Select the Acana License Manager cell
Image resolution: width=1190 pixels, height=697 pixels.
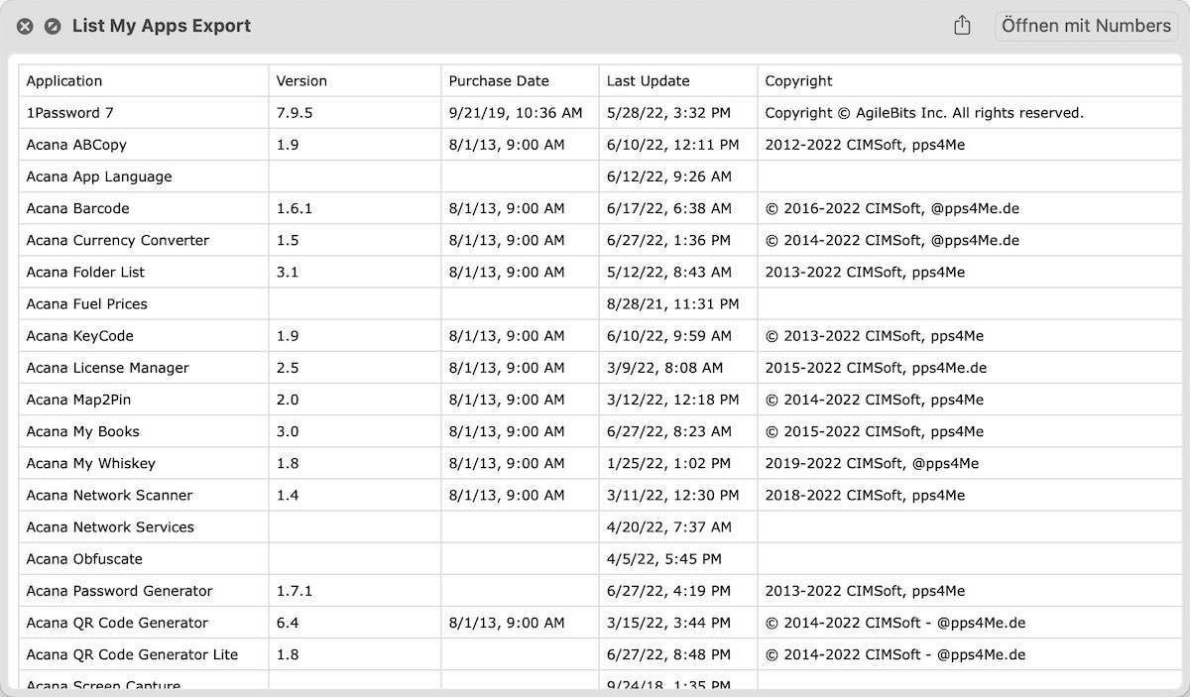[x=144, y=368]
